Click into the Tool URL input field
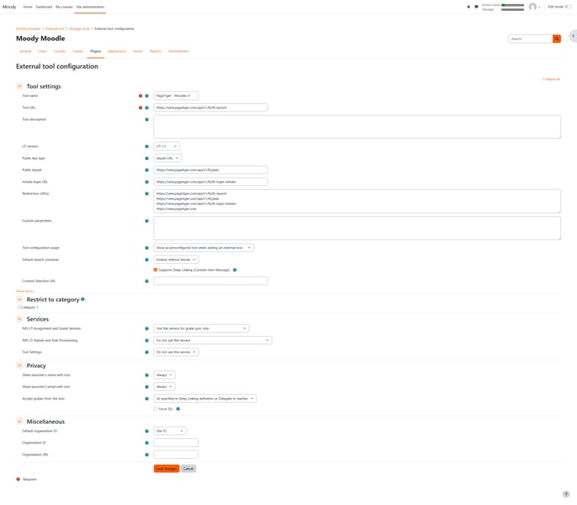The image size is (577, 505). pyautogui.click(x=211, y=108)
